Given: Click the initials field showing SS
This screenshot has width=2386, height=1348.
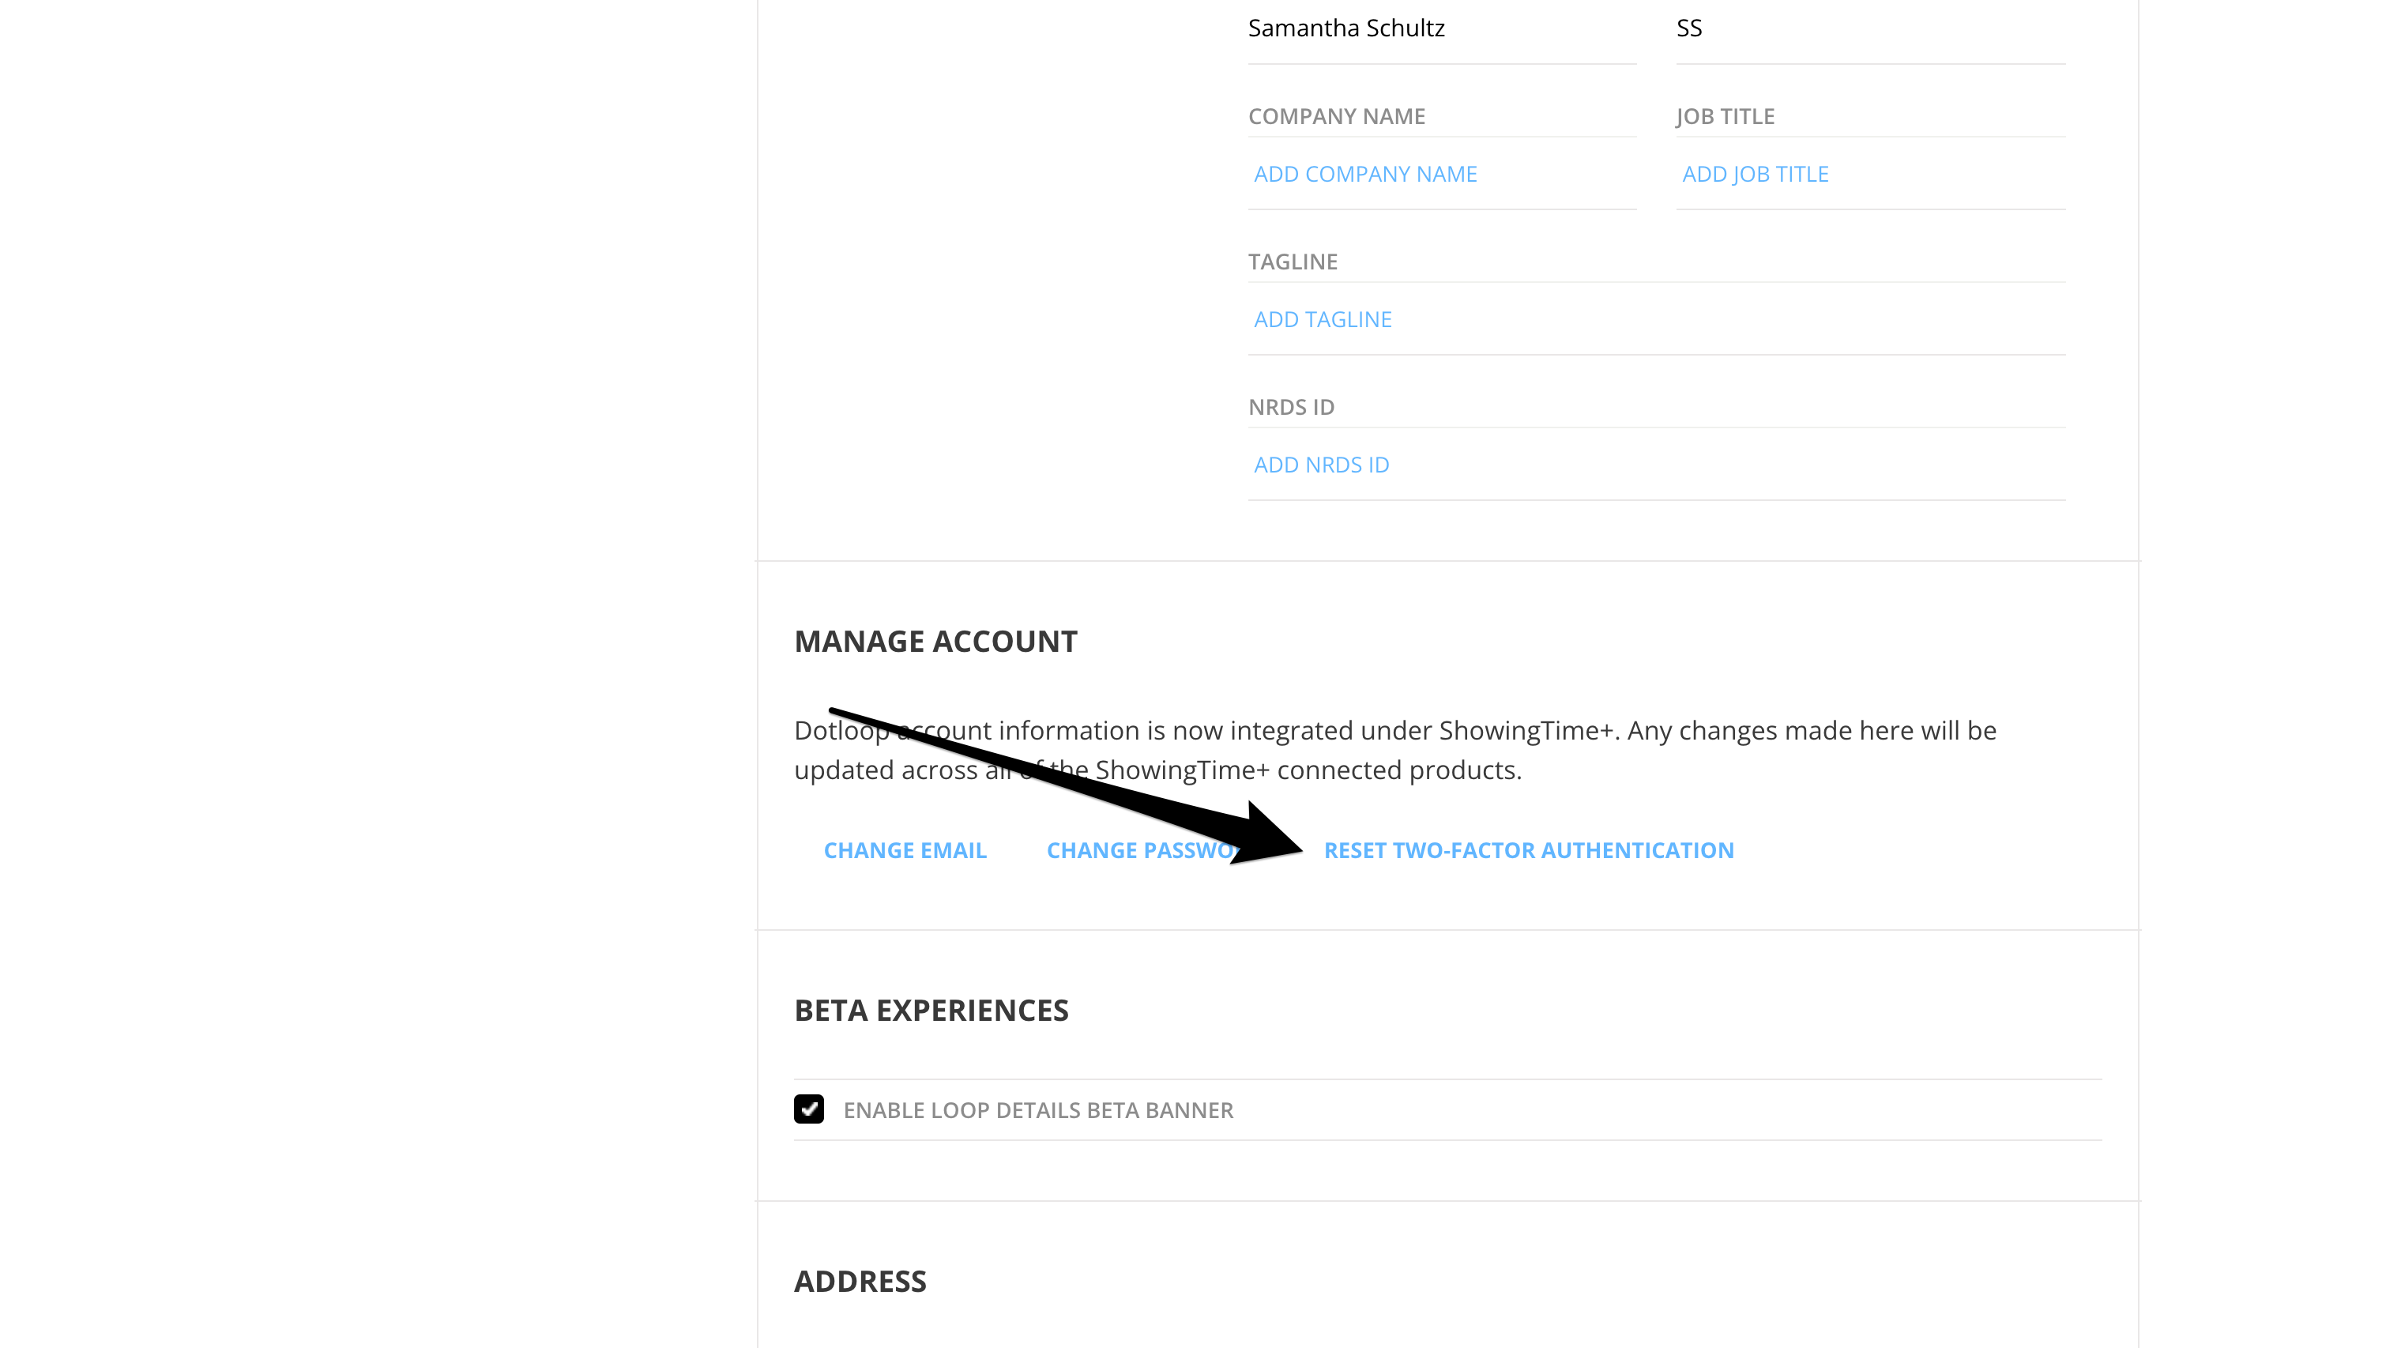Looking at the screenshot, I should (1688, 28).
